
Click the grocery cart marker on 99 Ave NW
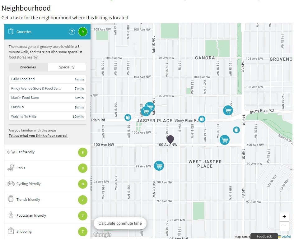[x=159, y=166]
